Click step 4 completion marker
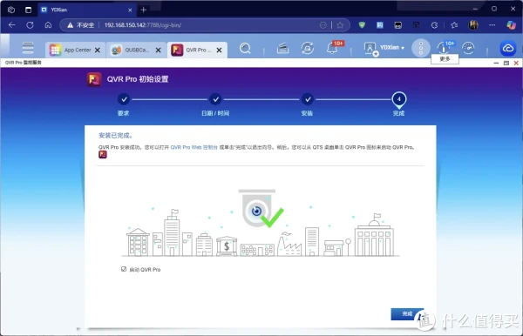Screen dimensions: 523x336 point(398,99)
